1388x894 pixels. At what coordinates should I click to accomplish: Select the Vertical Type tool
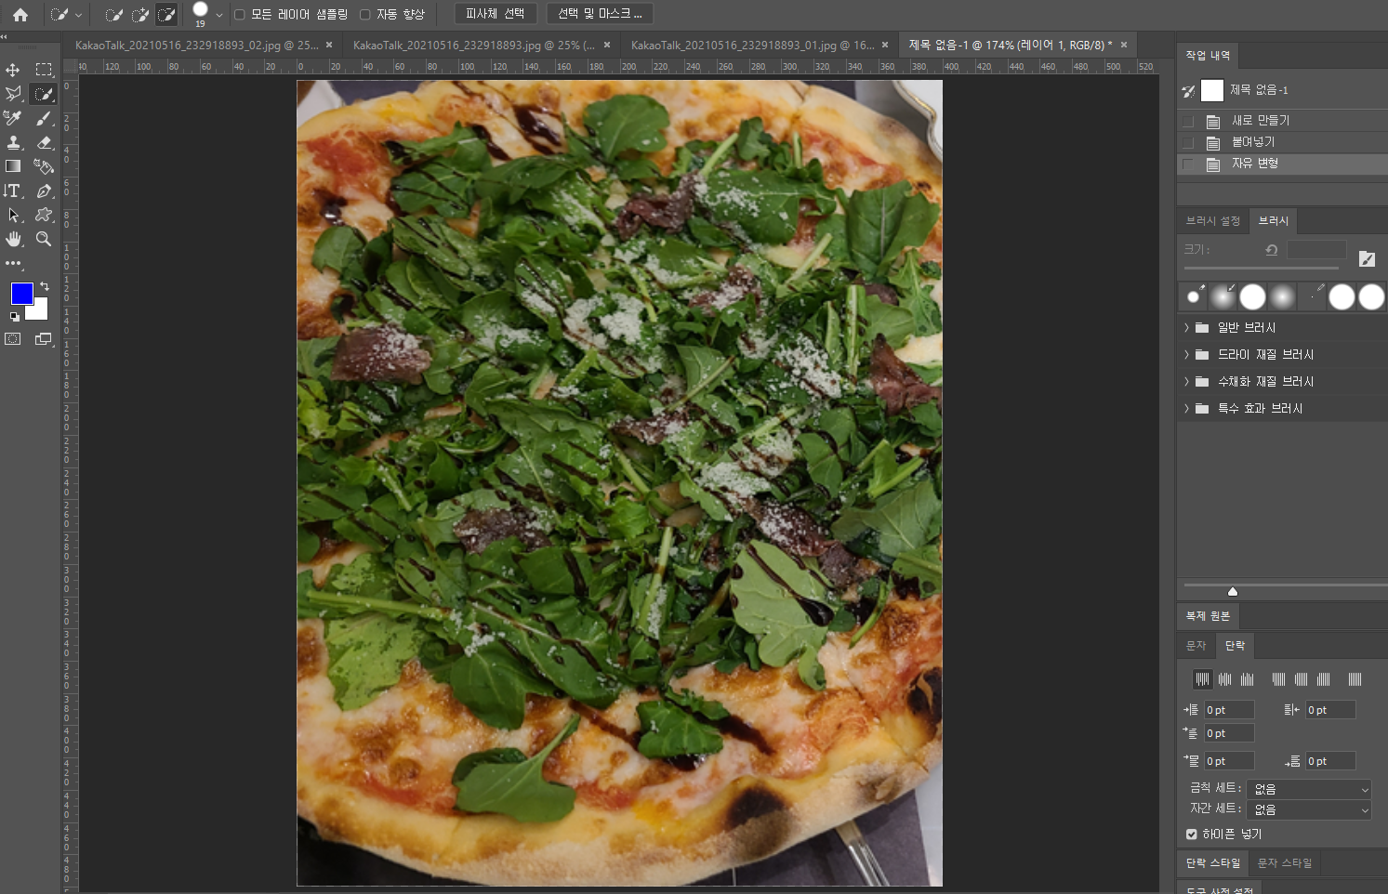(13, 191)
